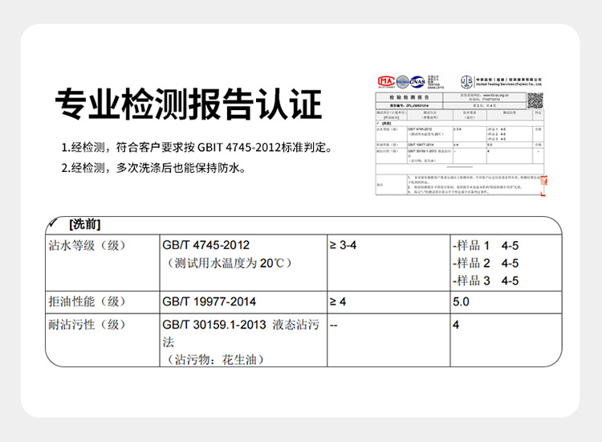Click the CNAS accreditation logo
The width and height of the screenshot is (602, 442).
coord(417,81)
